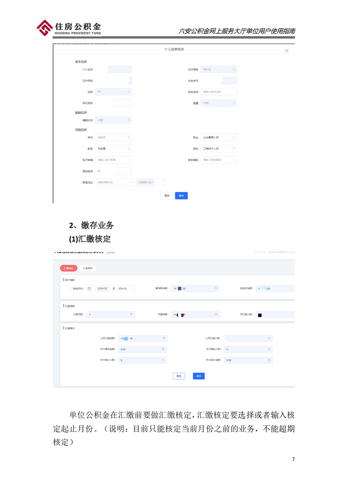Open the 职称 dropdown showing 工程技术人员
This screenshot has height=491, width=347.
(218, 149)
